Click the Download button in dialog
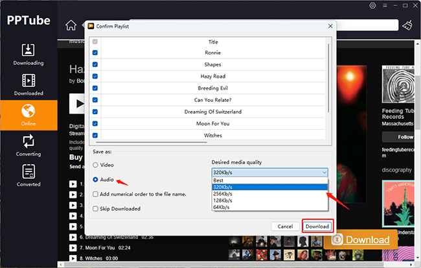Screen dimensions: 421x268 coord(317,226)
